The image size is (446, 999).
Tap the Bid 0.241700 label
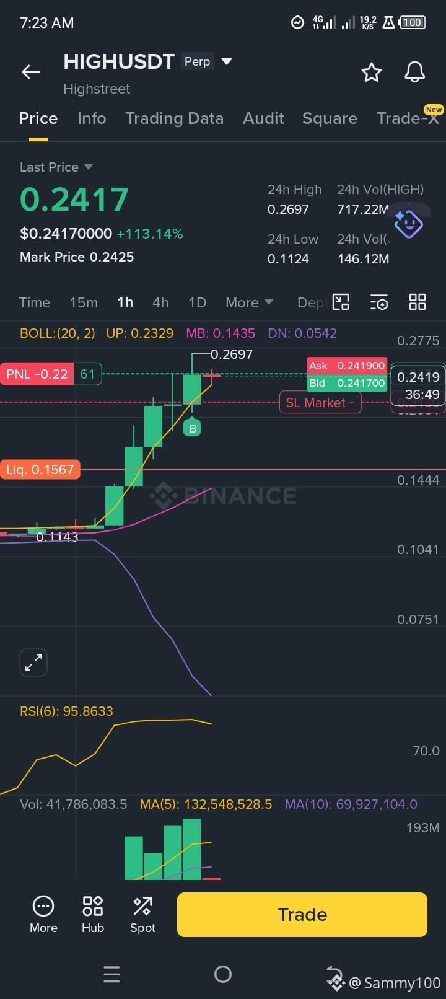click(x=347, y=383)
